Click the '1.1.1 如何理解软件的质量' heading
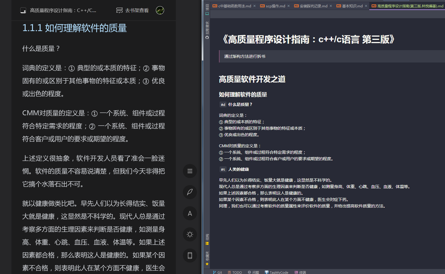This screenshot has width=445, height=274. (75, 28)
